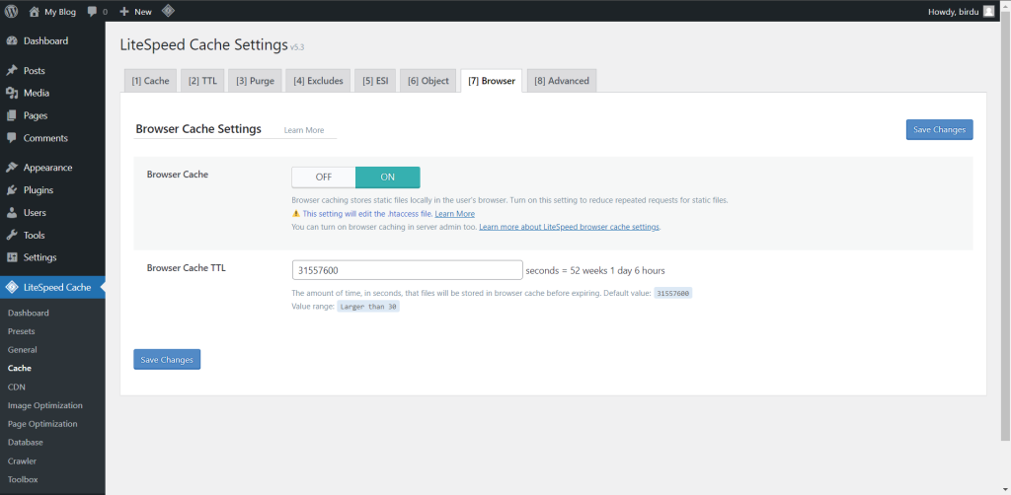1011x495 pixels.
Task: Open My Blog site link
Action: point(53,12)
